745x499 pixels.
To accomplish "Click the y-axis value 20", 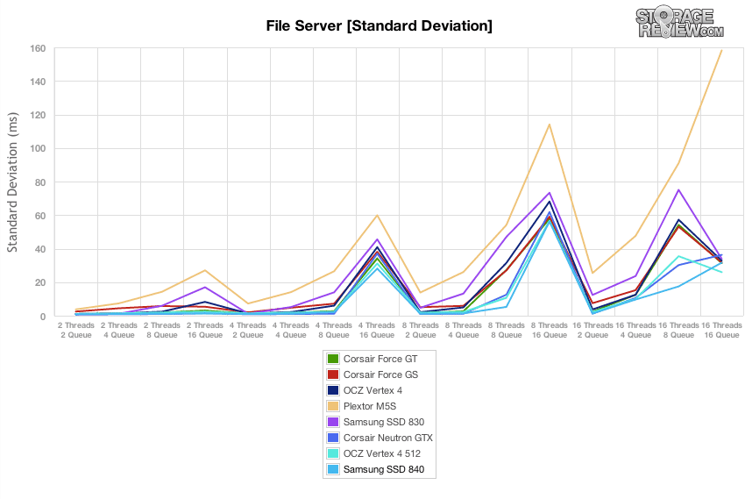I will pyautogui.click(x=40, y=282).
